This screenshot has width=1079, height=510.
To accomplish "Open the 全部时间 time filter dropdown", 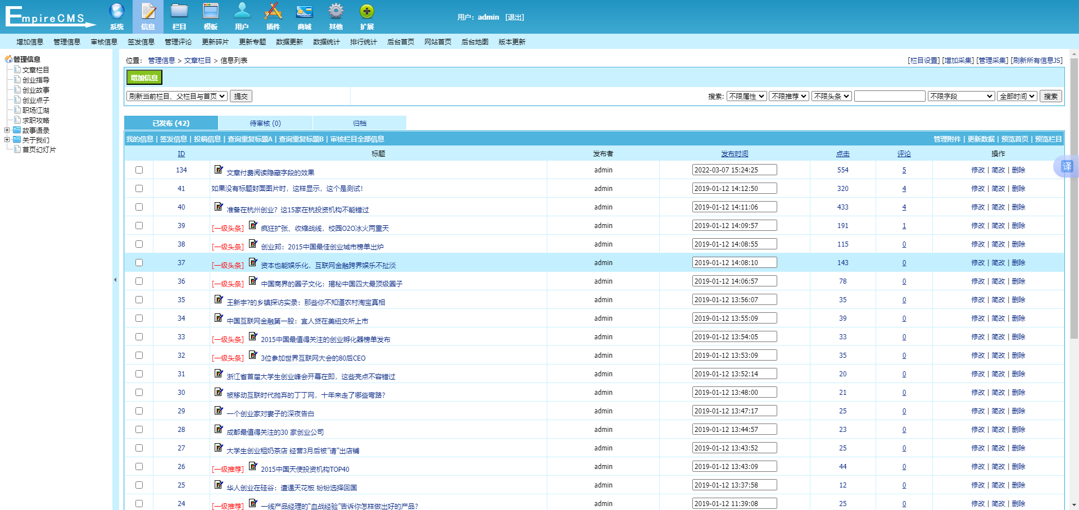I will pos(1017,97).
